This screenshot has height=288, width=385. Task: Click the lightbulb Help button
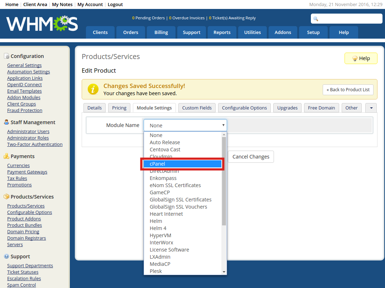click(x=361, y=58)
